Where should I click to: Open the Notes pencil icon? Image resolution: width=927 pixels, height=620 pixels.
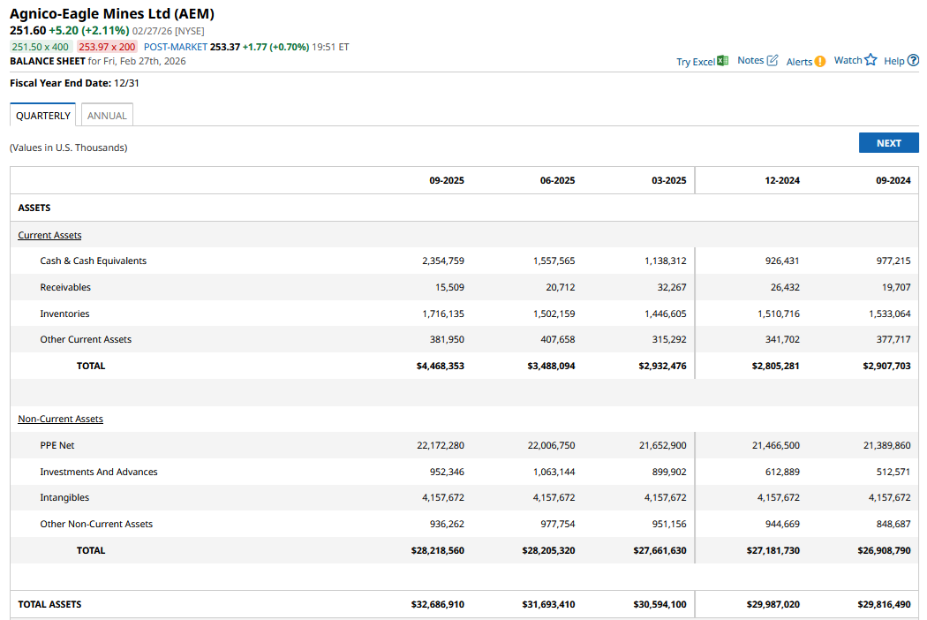[x=772, y=60]
